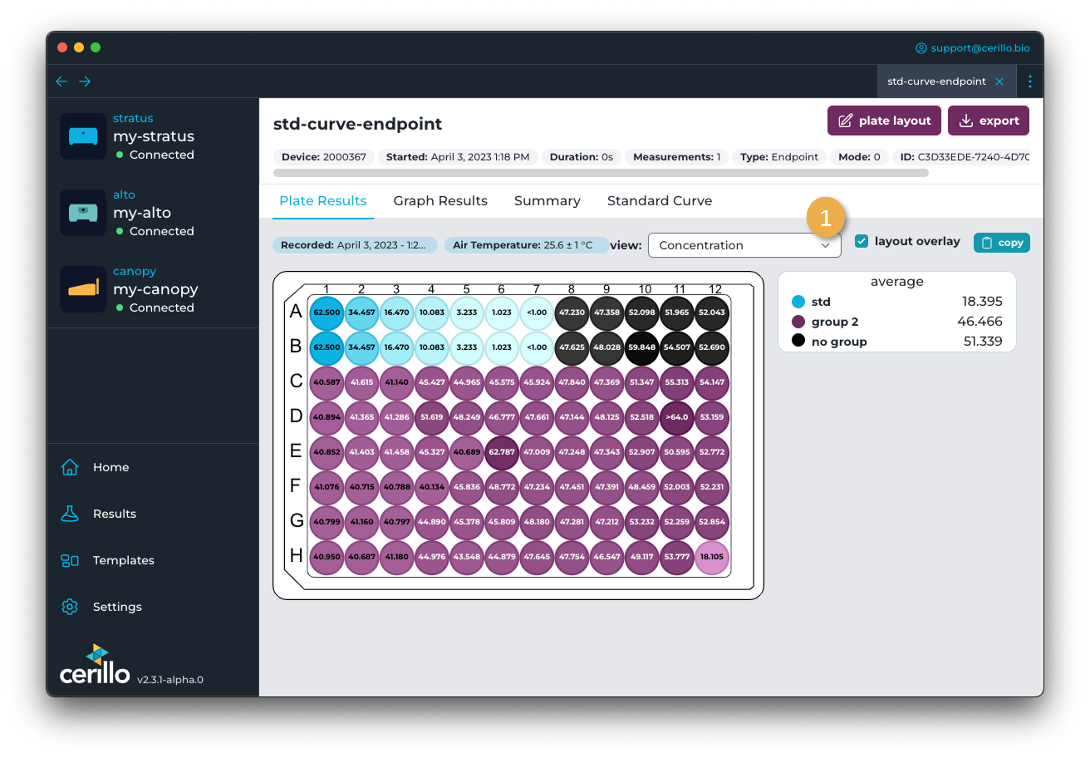Navigate forward with right arrow
Viewport: 1090px width, 758px height.
click(x=85, y=82)
